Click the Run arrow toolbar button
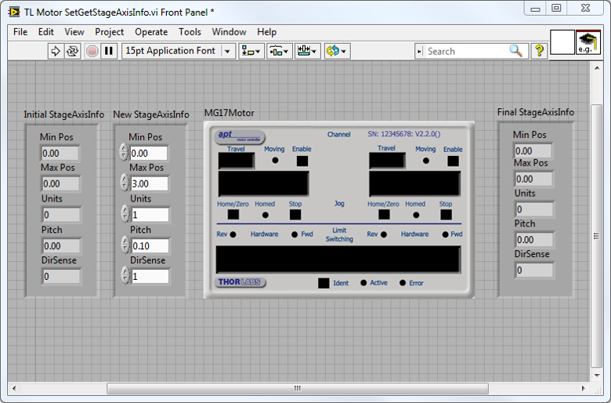611x403 pixels. (x=56, y=51)
